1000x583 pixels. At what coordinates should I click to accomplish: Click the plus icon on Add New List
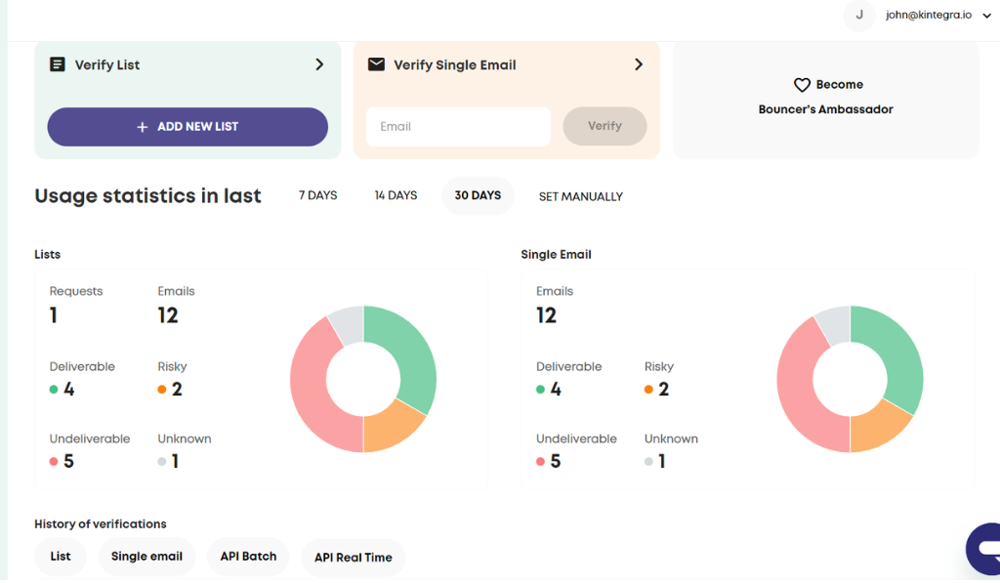click(x=143, y=127)
